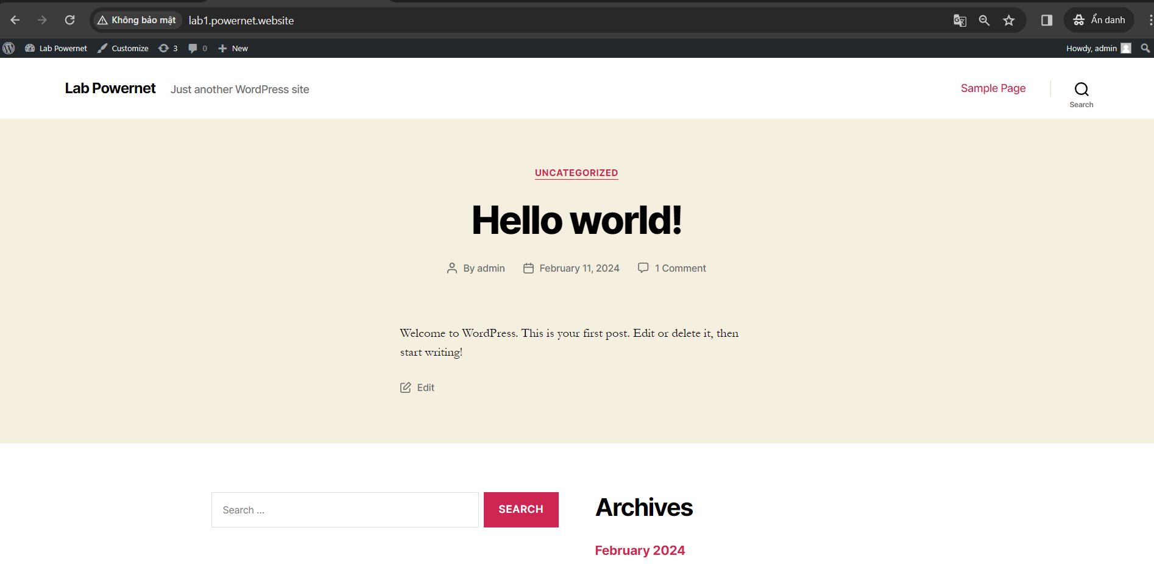Click the UNCATEGORIZED category link
1154x564 pixels.
click(576, 173)
